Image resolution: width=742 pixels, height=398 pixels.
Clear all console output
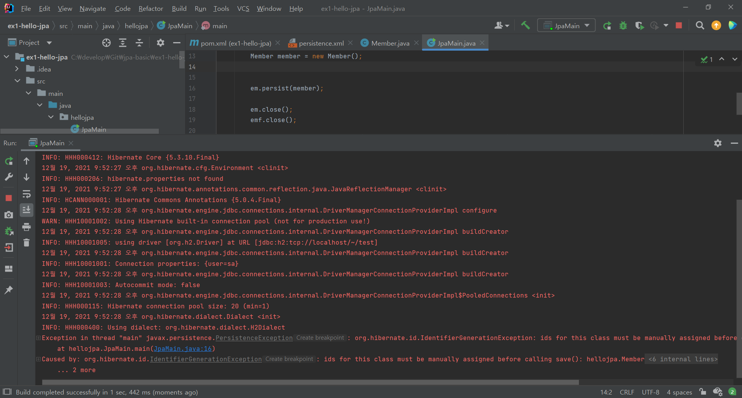26,243
